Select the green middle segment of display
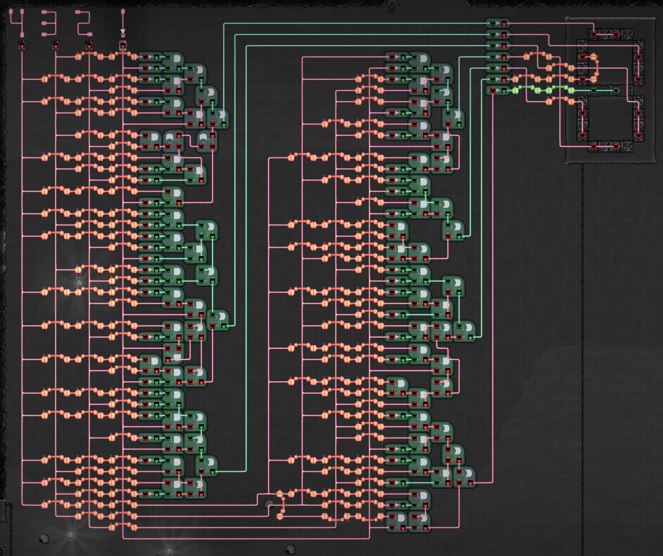The width and height of the screenshot is (663, 556). point(605,90)
